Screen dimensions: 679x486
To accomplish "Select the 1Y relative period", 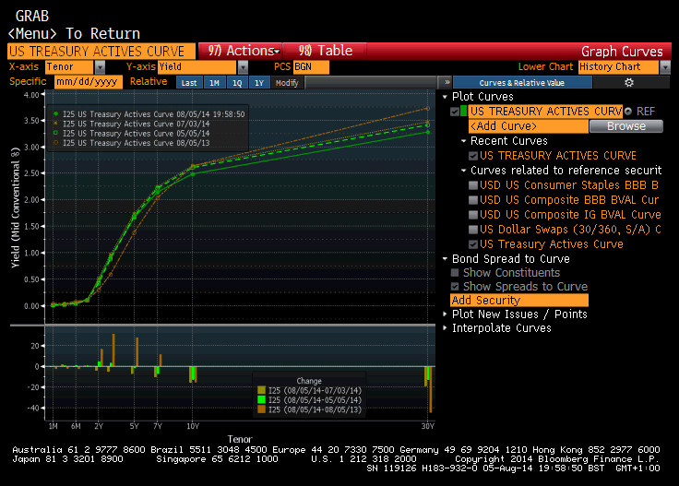I will 259,83.
